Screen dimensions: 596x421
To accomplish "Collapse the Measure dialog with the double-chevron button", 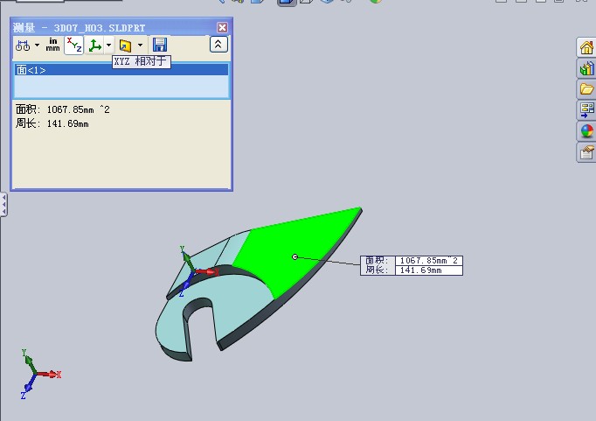I will pos(218,45).
